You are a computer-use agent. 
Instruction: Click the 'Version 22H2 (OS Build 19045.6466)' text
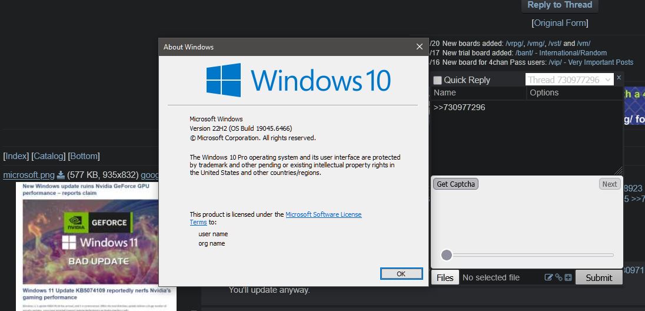click(x=241, y=128)
